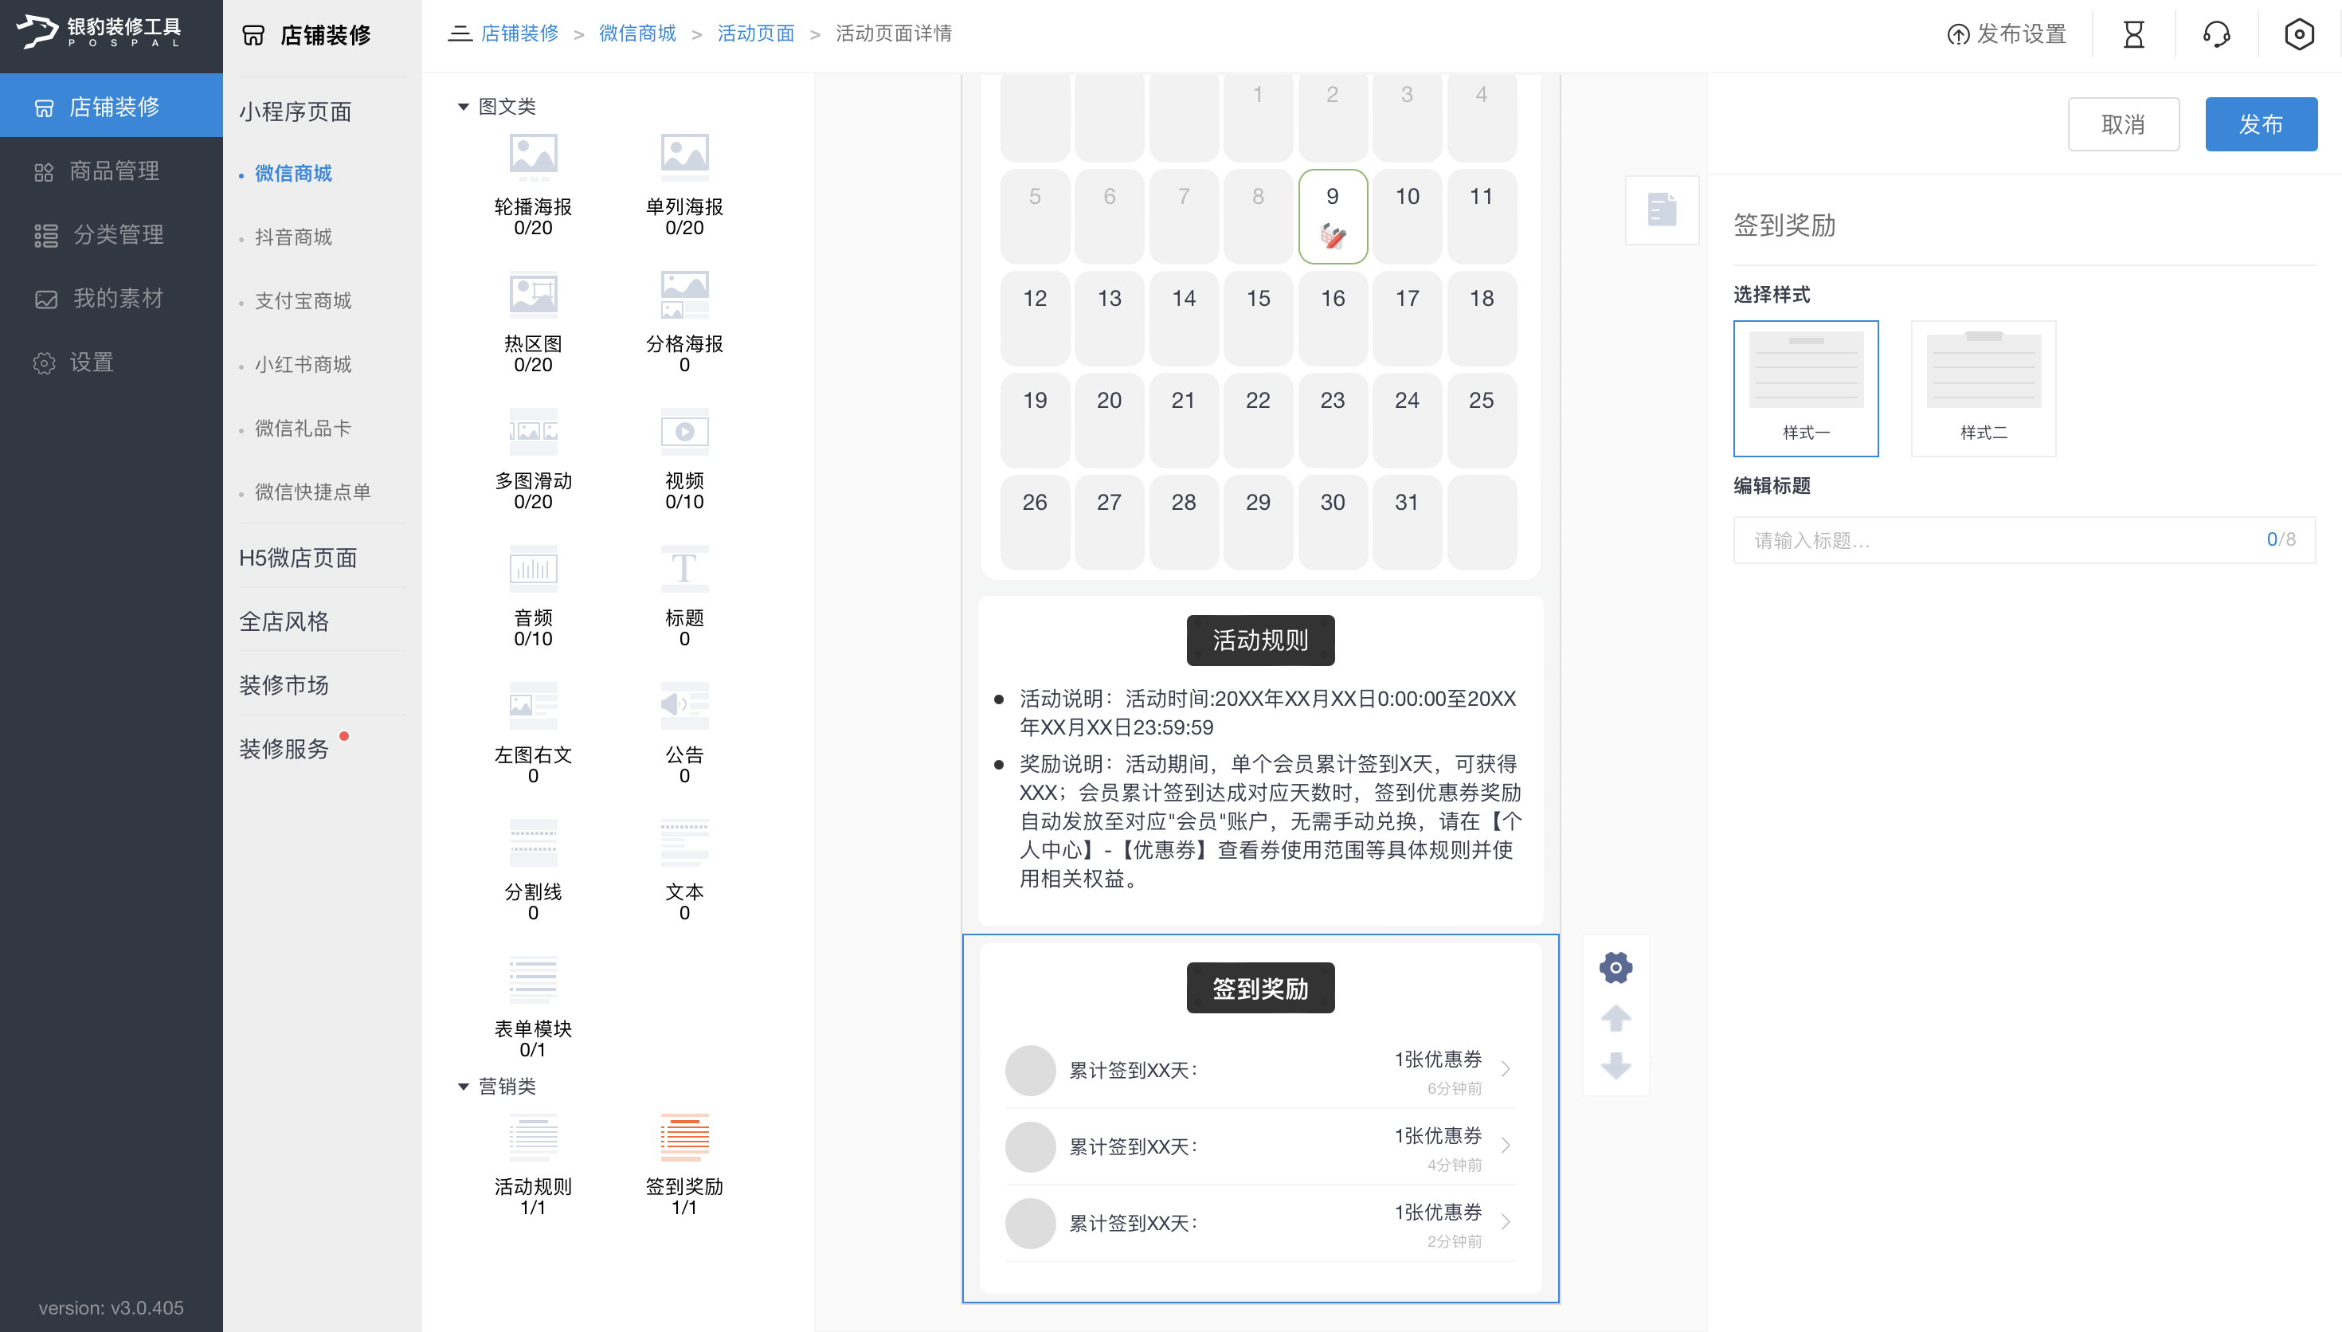
Task: Click the 活动页面 breadcrumb link
Action: click(x=755, y=33)
